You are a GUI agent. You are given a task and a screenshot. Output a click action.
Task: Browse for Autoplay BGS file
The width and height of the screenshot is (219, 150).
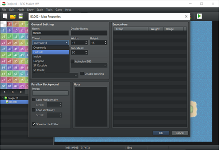(x=89, y=66)
